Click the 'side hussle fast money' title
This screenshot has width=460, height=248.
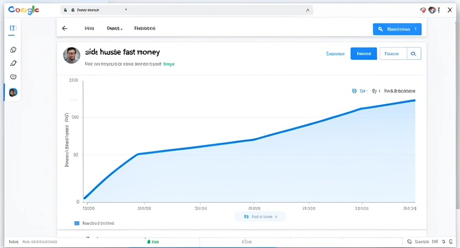coord(122,52)
